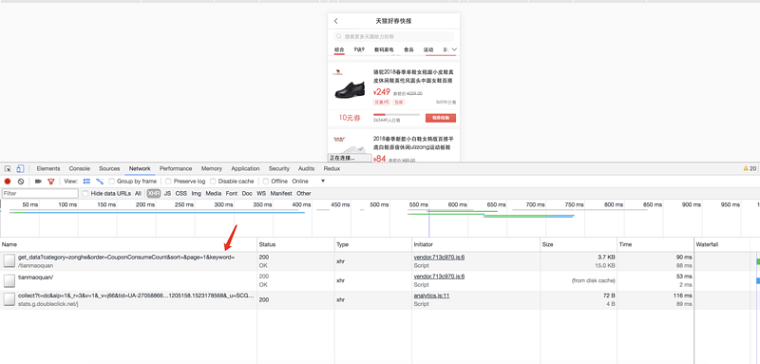Select the Network tab

140,168
